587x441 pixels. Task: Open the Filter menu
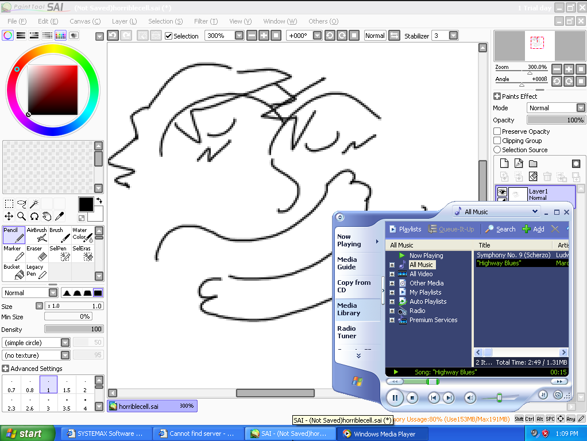click(205, 21)
